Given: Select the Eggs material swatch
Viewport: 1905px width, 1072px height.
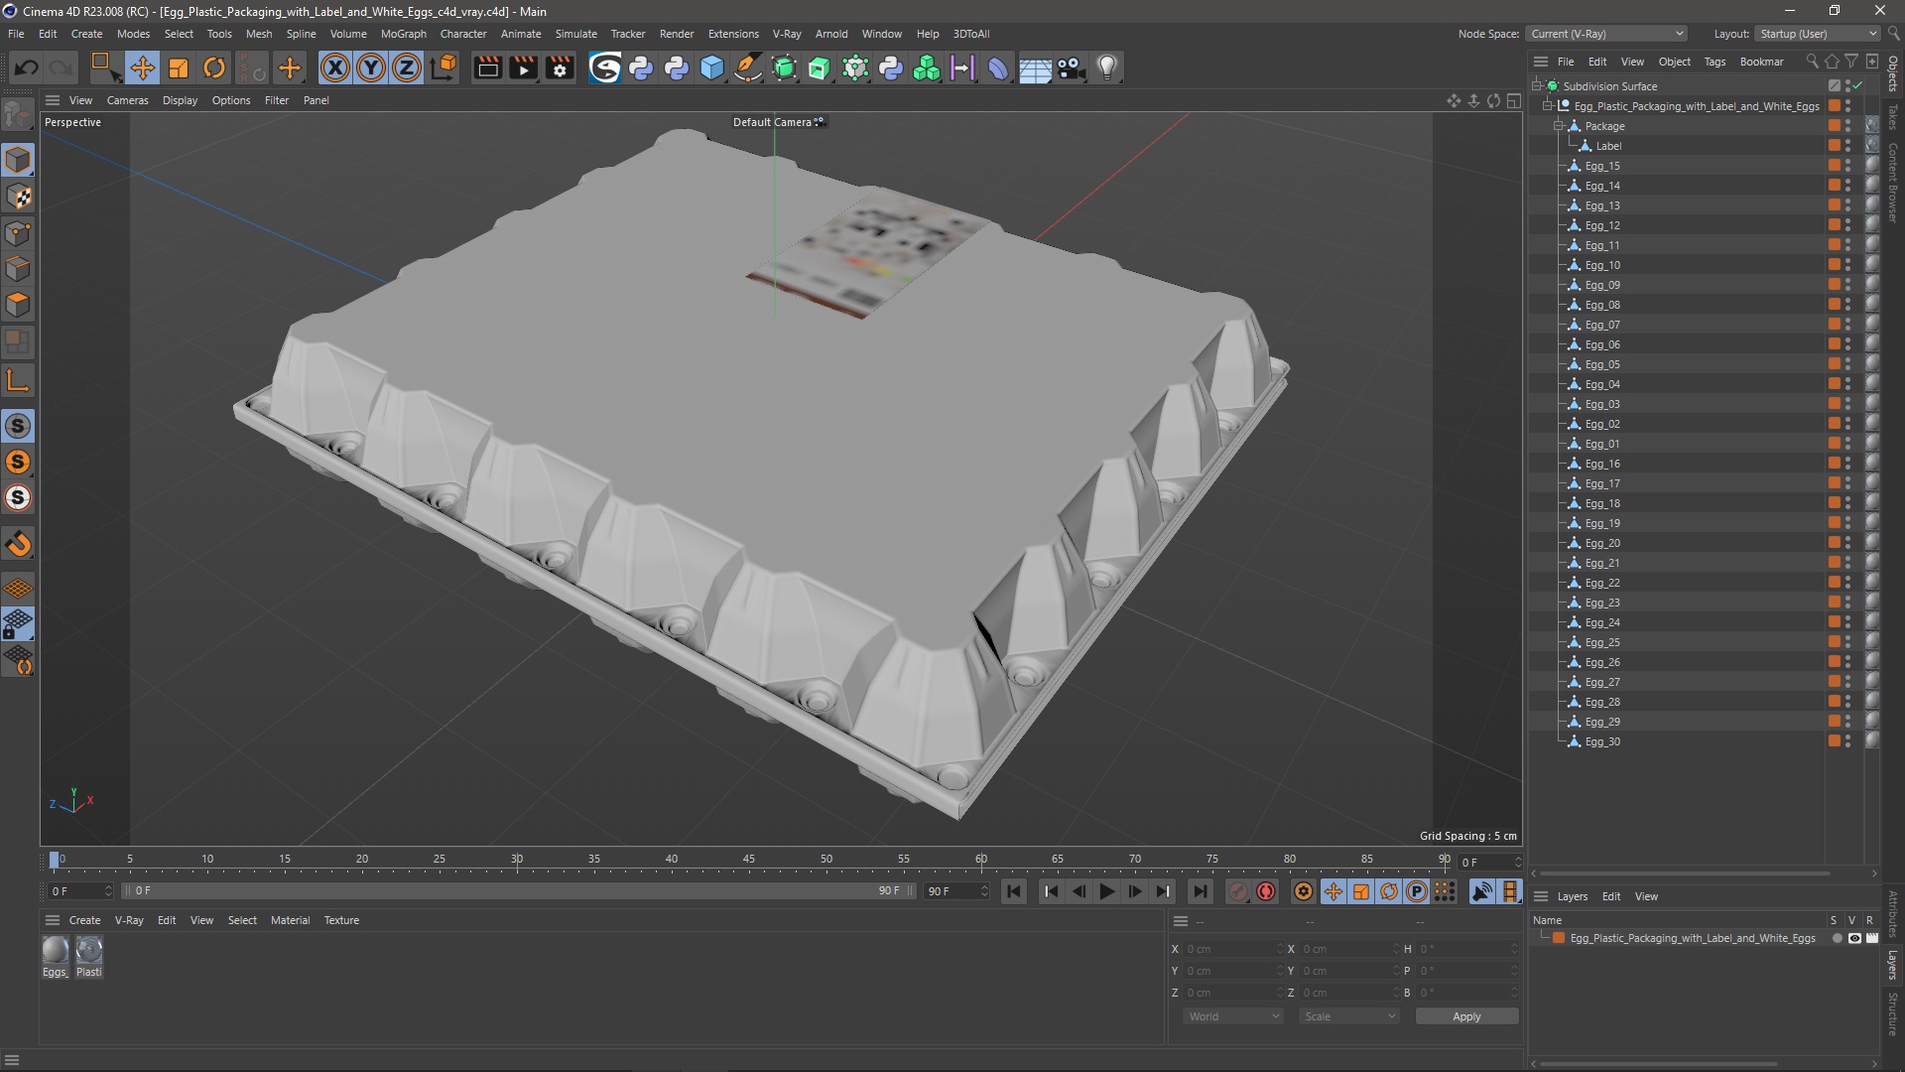Looking at the screenshot, I should pos(56,951).
